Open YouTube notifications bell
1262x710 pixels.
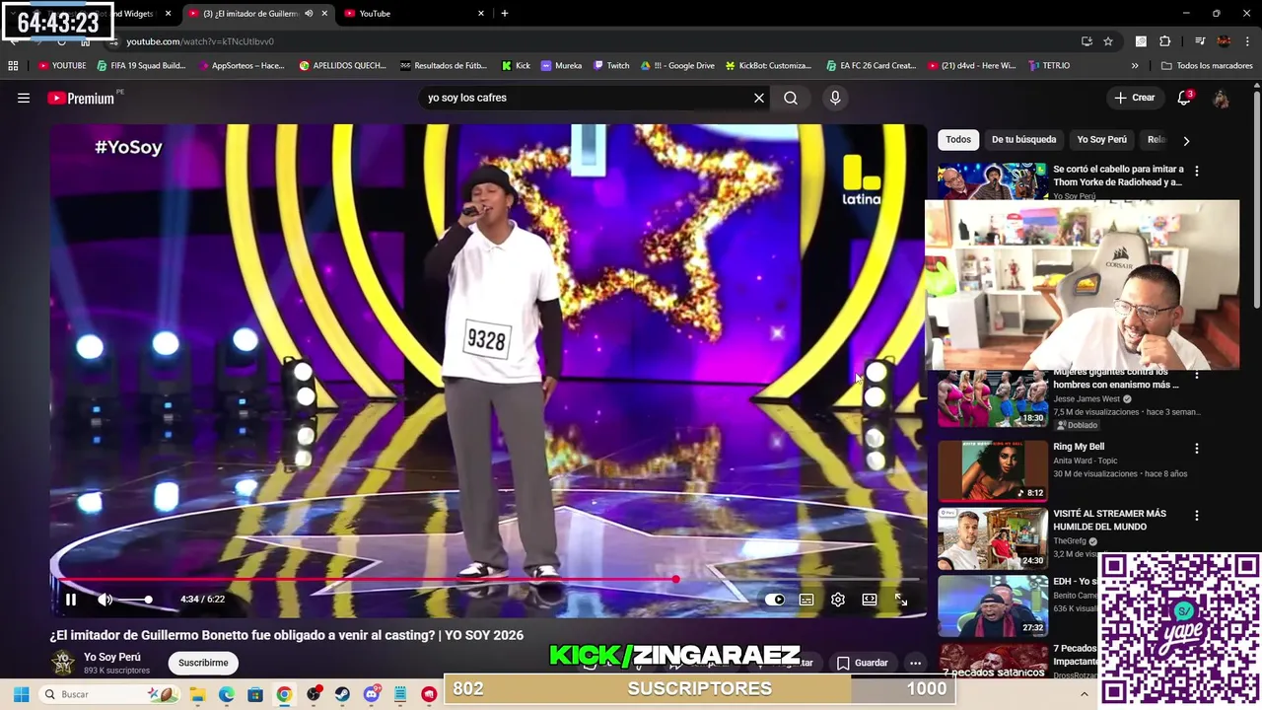[1184, 98]
